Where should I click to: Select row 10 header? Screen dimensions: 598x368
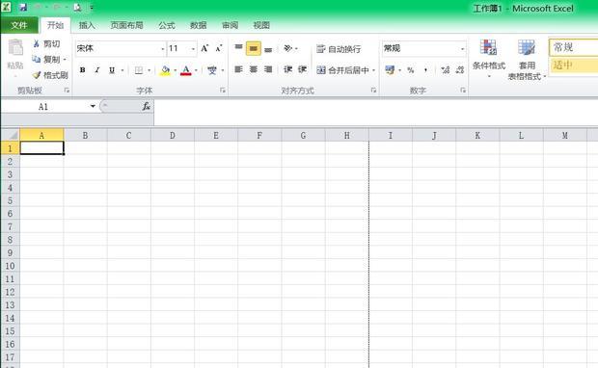[11, 266]
